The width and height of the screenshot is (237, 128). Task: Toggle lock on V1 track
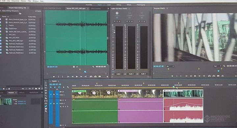[54, 94]
